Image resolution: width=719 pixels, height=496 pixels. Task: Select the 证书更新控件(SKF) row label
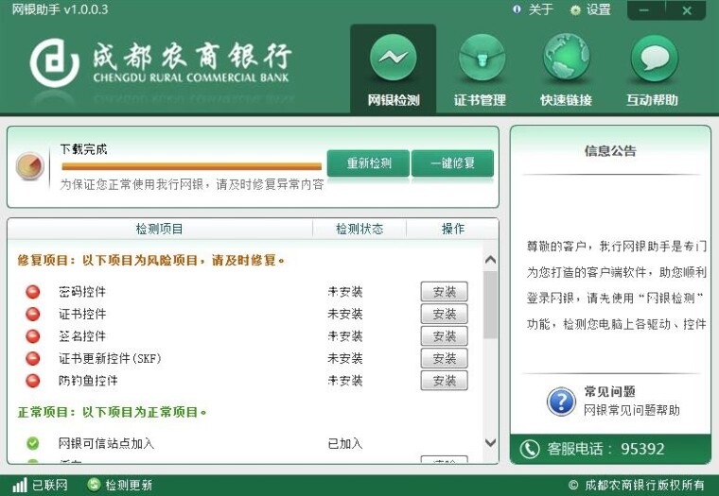tap(110, 358)
